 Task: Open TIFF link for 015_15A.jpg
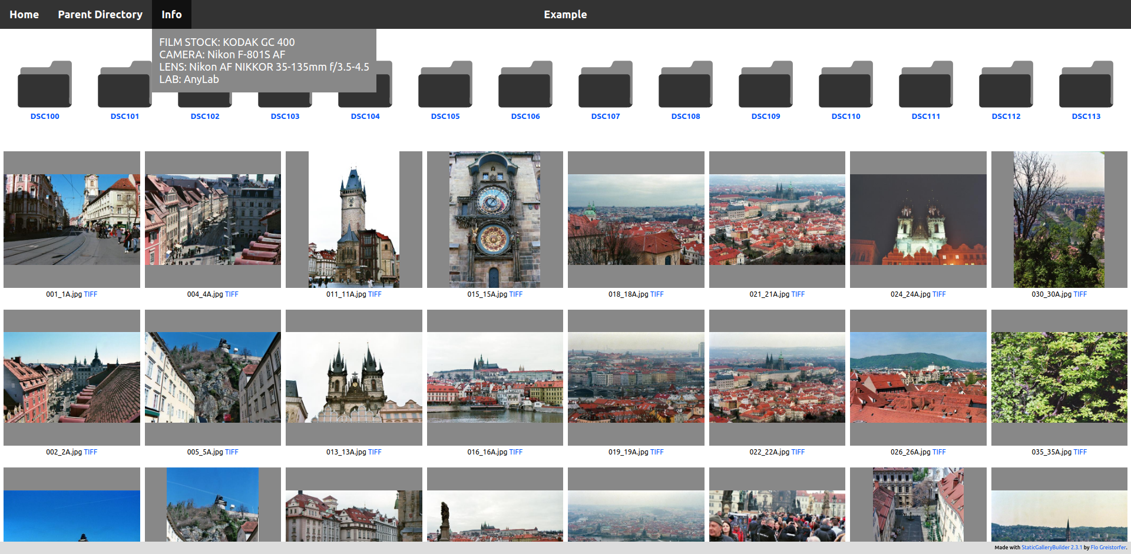tap(515, 294)
